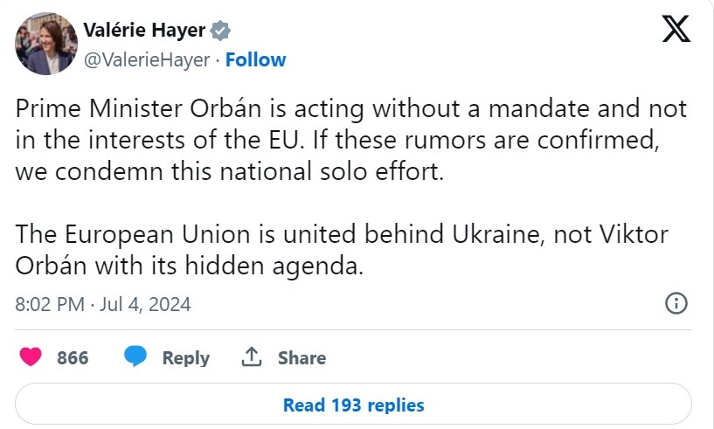Click the 8:02 PM time text
The image size is (714, 429).
pos(50,305)
